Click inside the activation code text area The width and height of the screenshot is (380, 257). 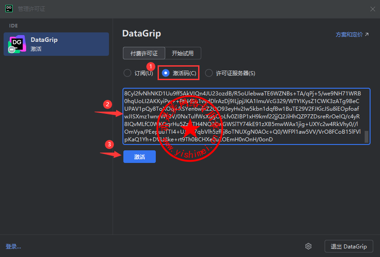(x=246, y=116)
